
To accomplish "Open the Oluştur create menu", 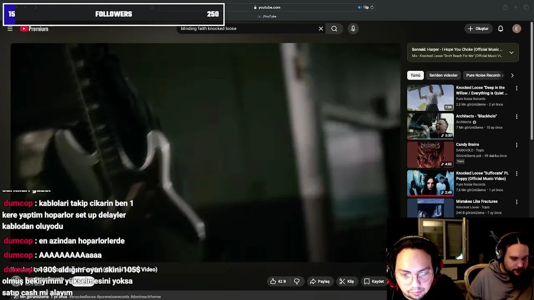I will coord(478,29).
